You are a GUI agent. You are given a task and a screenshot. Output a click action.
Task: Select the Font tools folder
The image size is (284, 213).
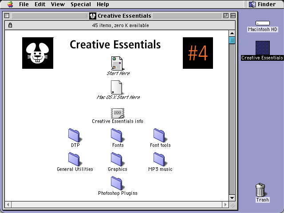click(x=160, y=135)
